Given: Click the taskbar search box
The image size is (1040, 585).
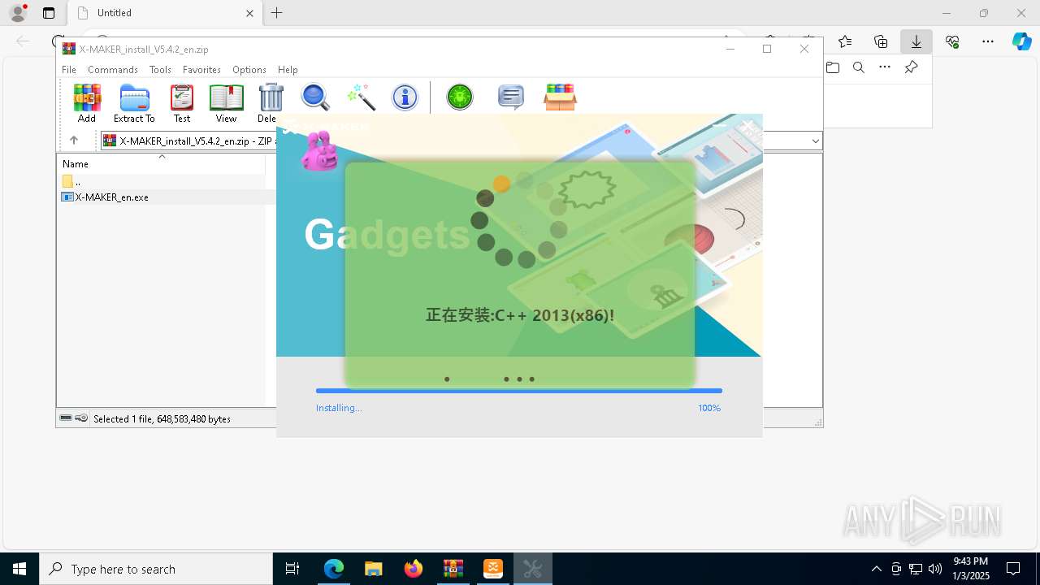Looking at the screenshot, I should pyautogui.click(x=156, y=569).
